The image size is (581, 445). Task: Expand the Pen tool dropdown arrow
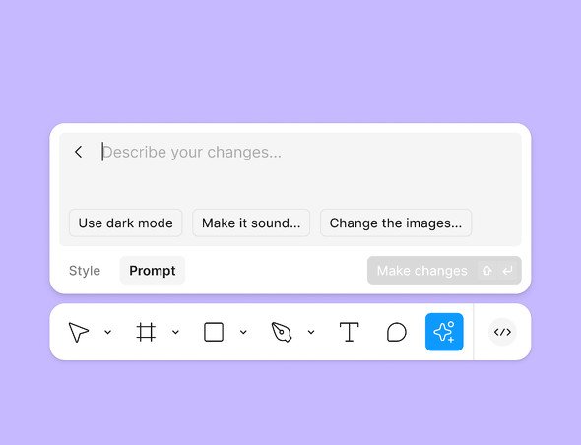tap(311, 332)
